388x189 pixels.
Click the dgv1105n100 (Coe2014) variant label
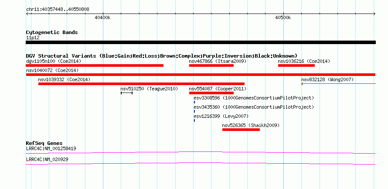54,61
